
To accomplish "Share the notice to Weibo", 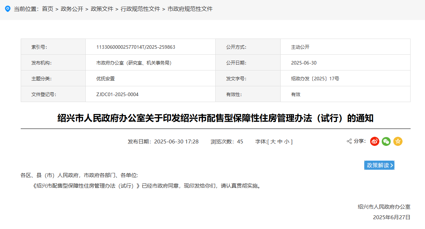I will 375,141.
